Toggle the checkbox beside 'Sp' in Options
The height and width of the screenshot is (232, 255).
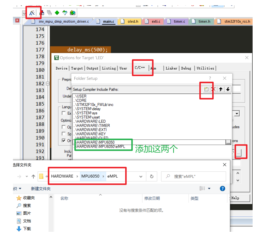64,134
